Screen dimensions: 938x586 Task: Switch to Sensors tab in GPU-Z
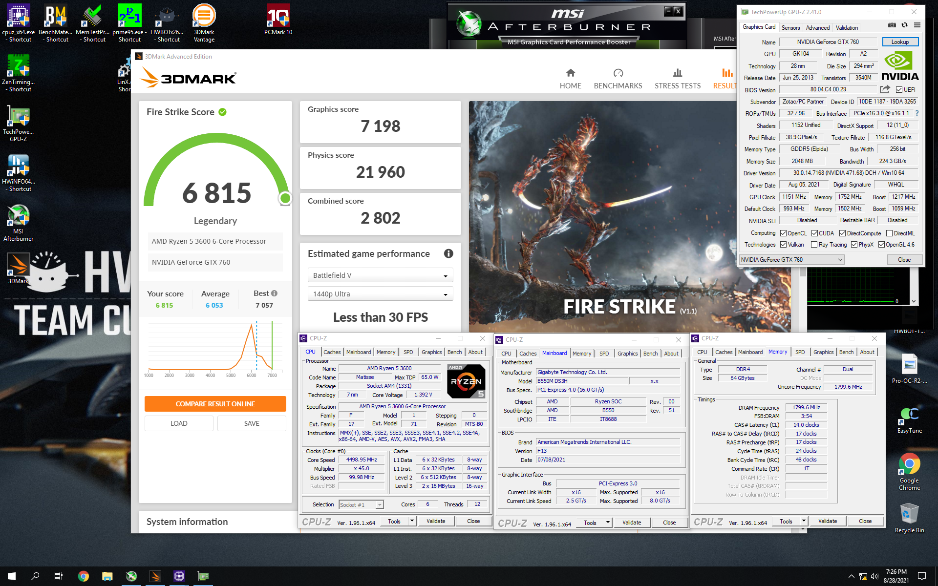(x=790, y=28)
